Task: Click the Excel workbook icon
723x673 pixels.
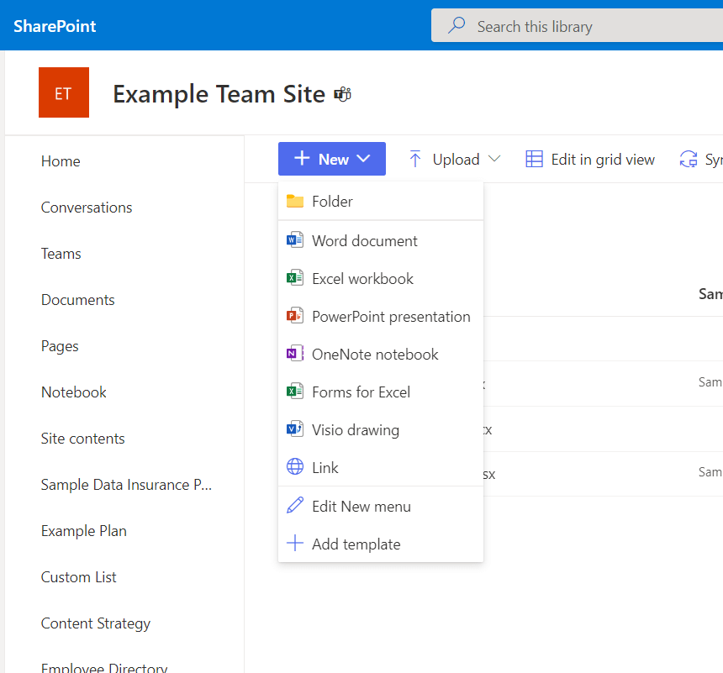Action: pos(295,278)
